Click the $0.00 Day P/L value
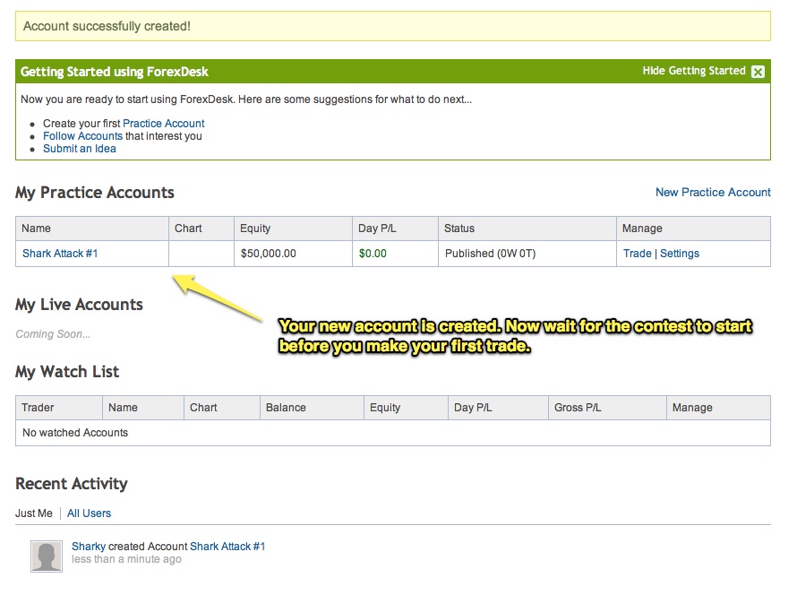This screenshot has width=797, height=595. coord(373,254)
